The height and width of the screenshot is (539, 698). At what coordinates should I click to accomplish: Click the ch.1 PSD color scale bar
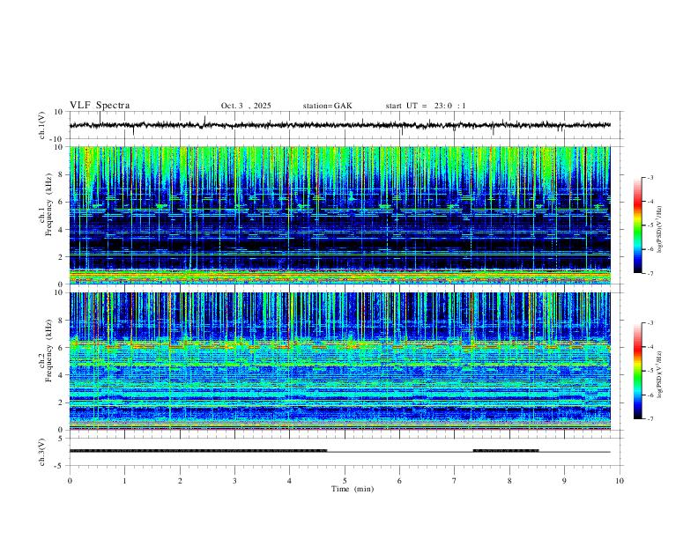(638, 225)
